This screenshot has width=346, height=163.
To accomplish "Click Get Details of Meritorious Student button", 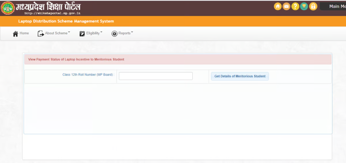I will 240,76.
